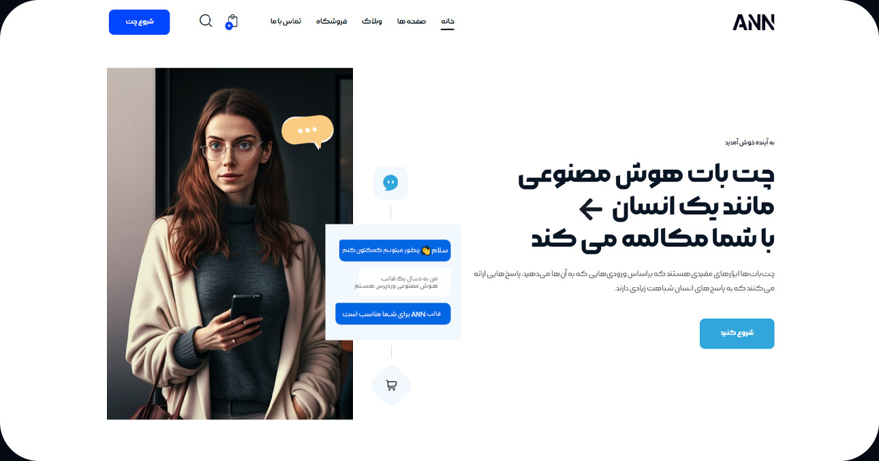Click the cart item count badge
Image resolution: width=879 pixels, height=461 pixels.
[229, 26]
